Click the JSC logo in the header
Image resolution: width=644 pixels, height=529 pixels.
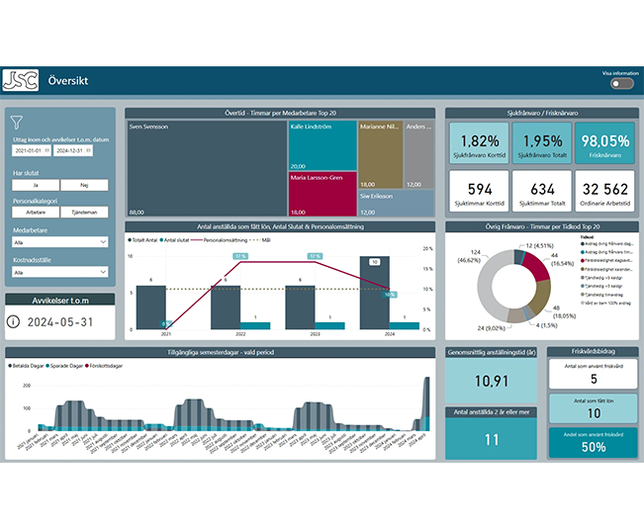pyautogui.click(x=21, y=80)
